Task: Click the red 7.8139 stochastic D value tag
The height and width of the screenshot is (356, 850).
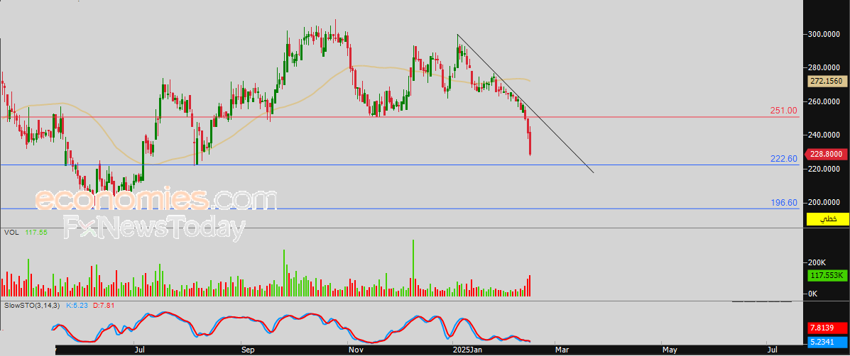Action: coord(827,328)
